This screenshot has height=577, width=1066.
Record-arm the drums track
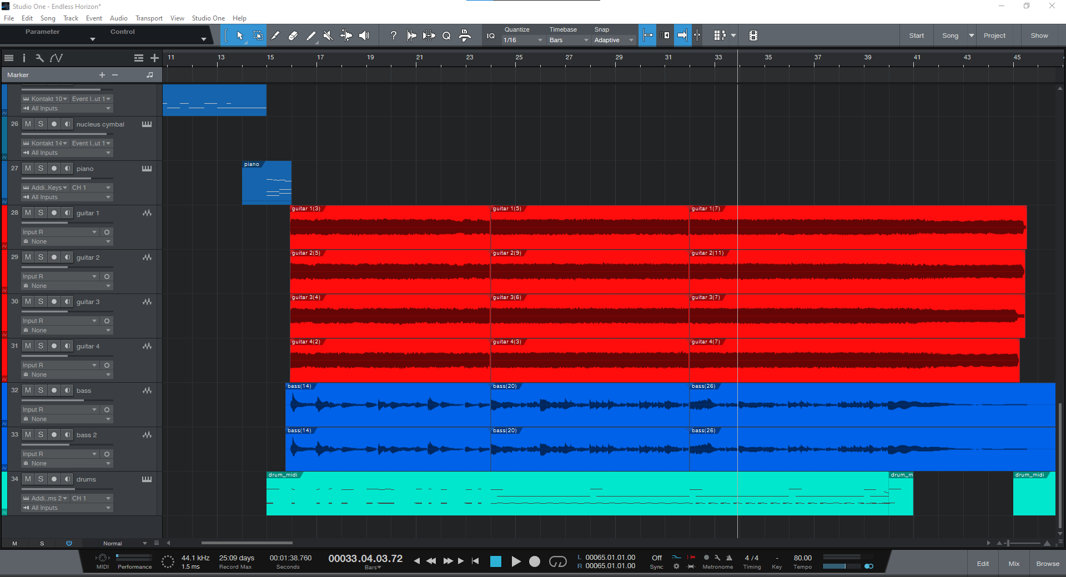coord(54,479)
